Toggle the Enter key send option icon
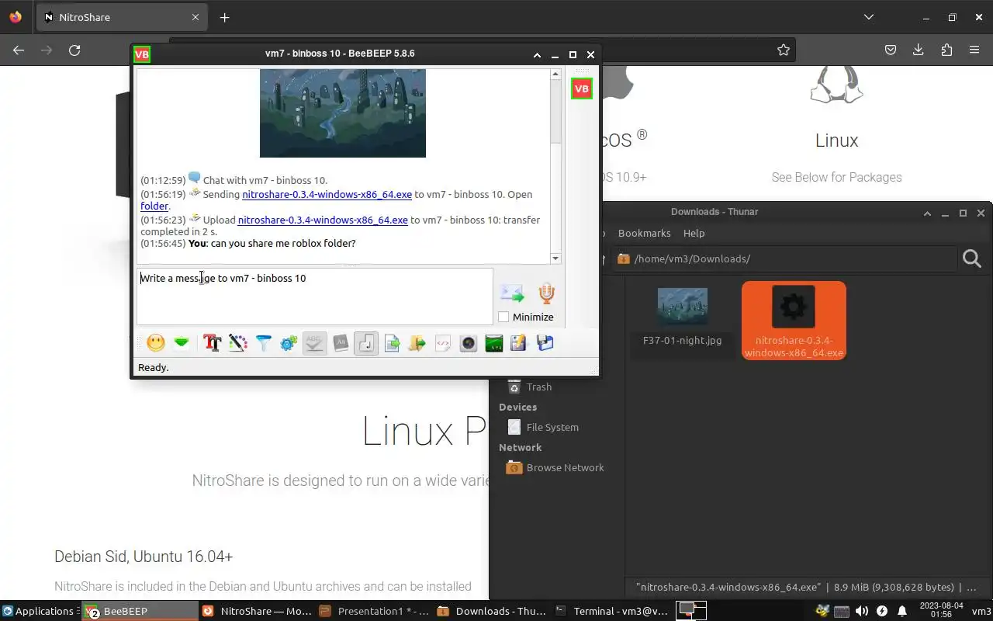Screen dimensions: 993x621 click(x=366, y=342)
